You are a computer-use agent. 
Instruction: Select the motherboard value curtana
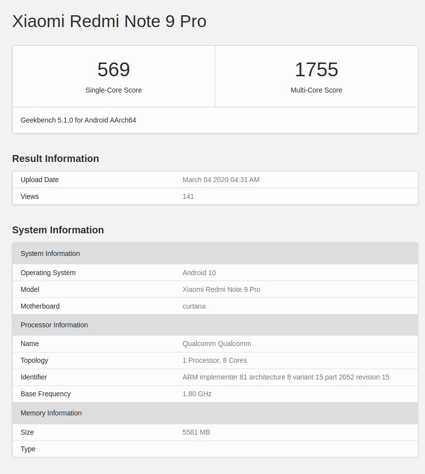tap(194, 306)
